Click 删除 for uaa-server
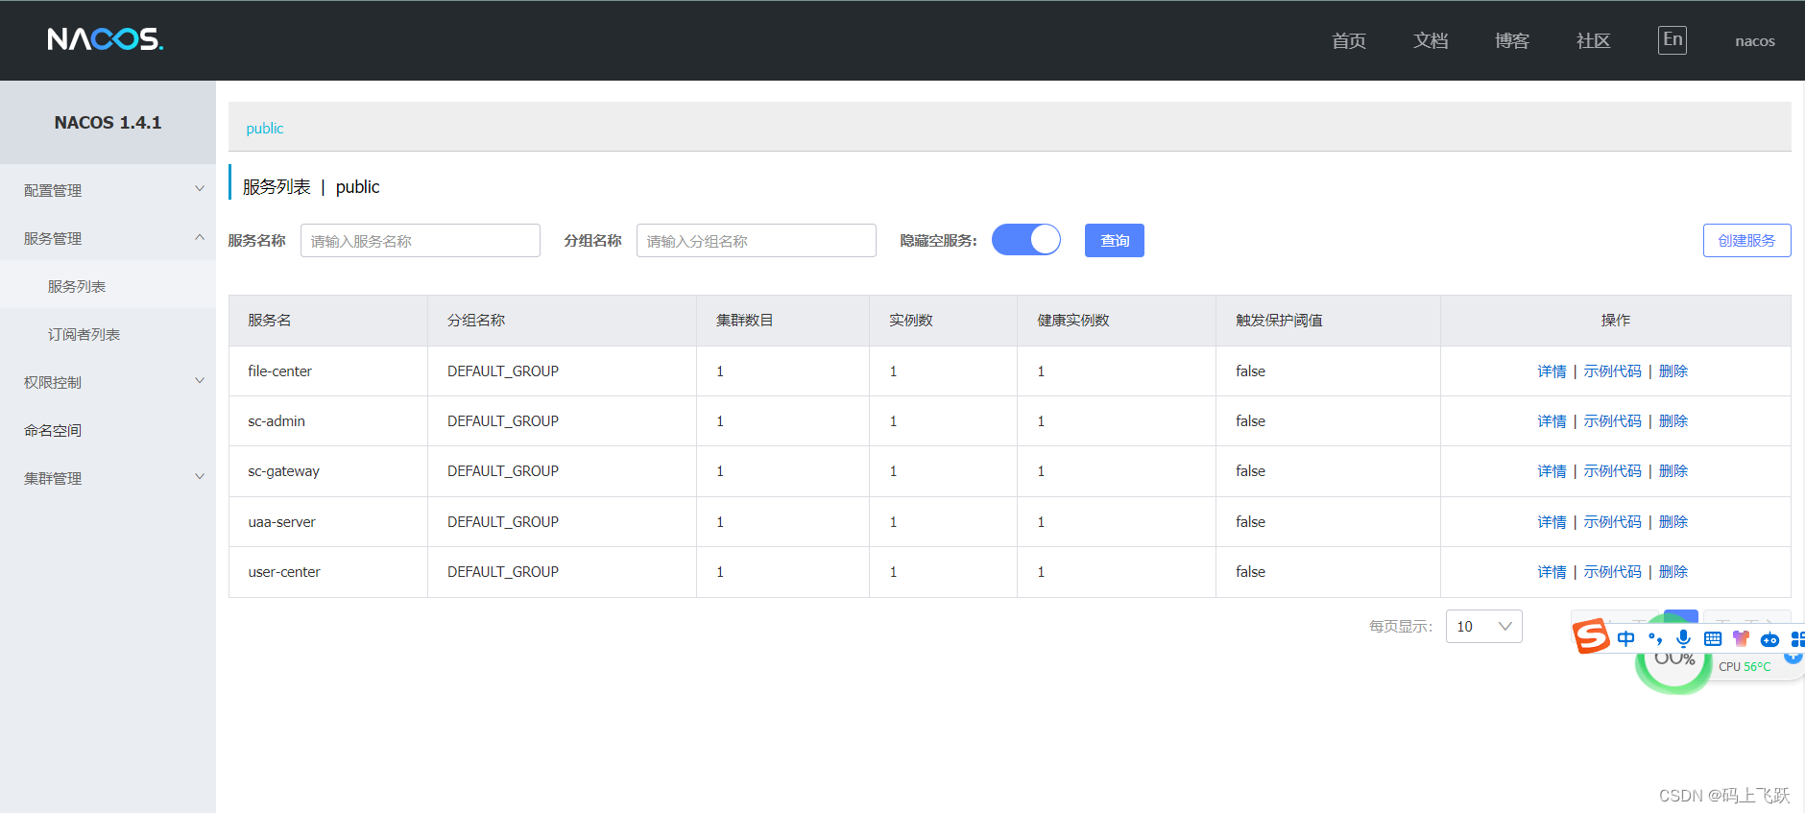The height and width of the screenshot is (813, 1805). (x=1673, y=522)
